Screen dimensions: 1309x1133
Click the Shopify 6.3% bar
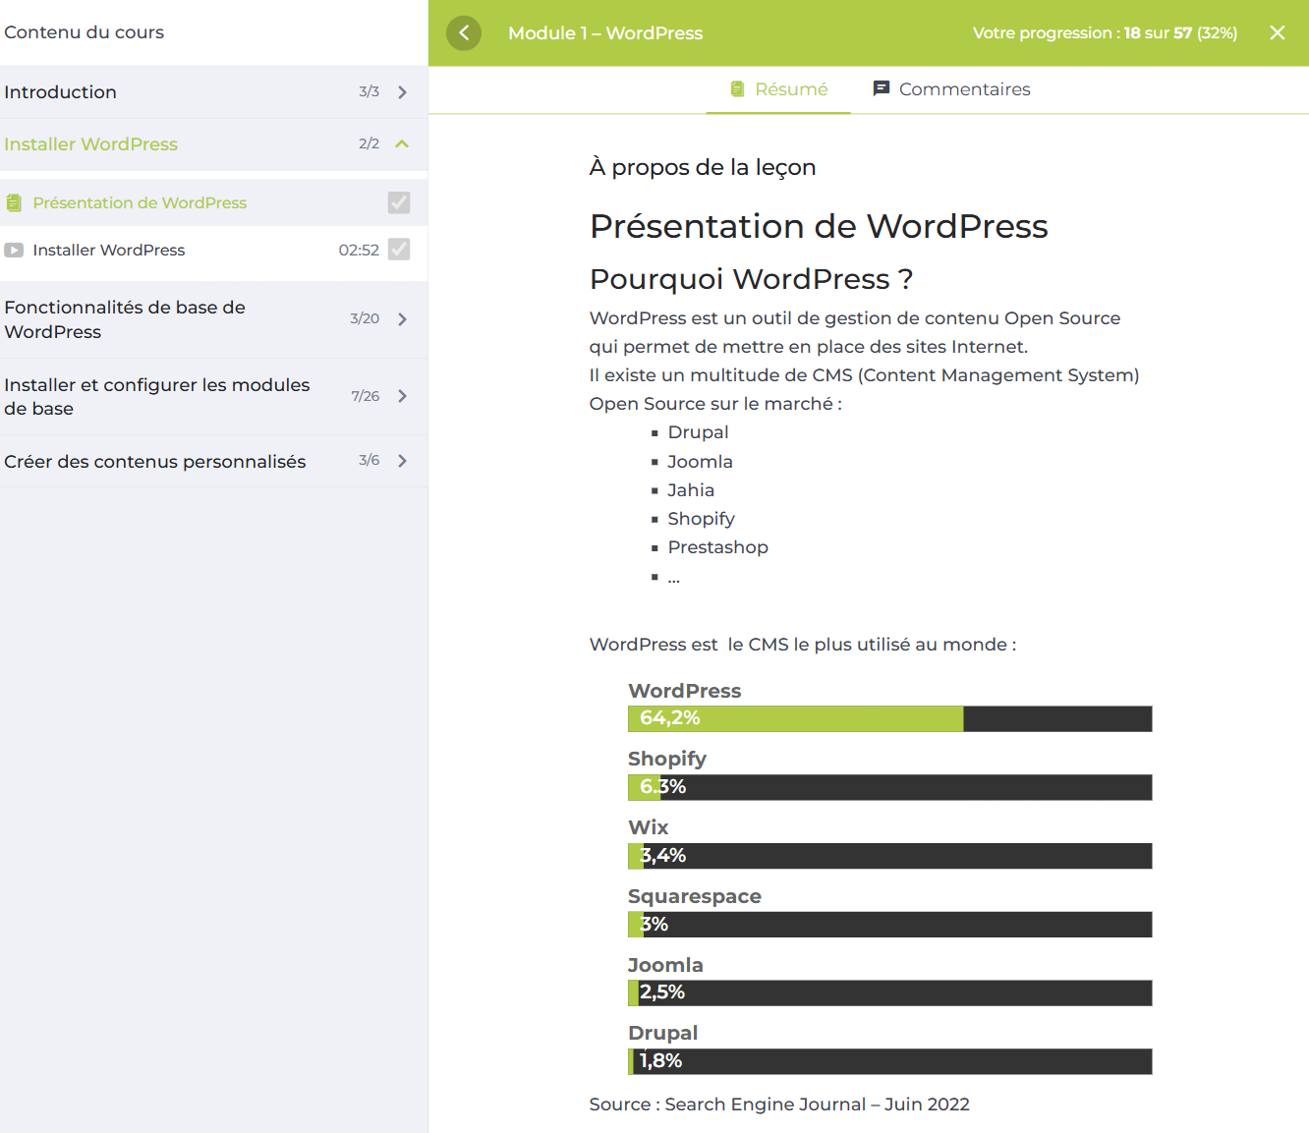(x=889, y=787)
